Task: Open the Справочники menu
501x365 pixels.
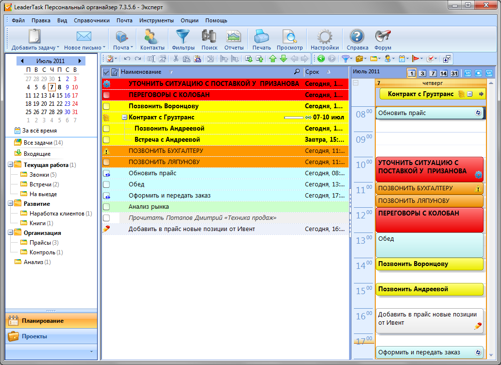Action: (92, 20)
